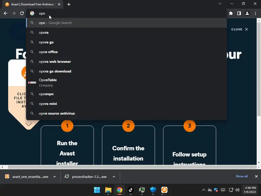Image resolution: width=261 pixels, height=196 pixels.
Task: Click the down chevron on the peach arrow card
Action: click(29, 124)
